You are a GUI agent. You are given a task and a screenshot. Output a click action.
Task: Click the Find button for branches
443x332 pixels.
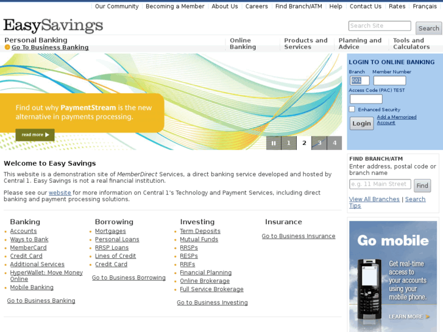422,186
